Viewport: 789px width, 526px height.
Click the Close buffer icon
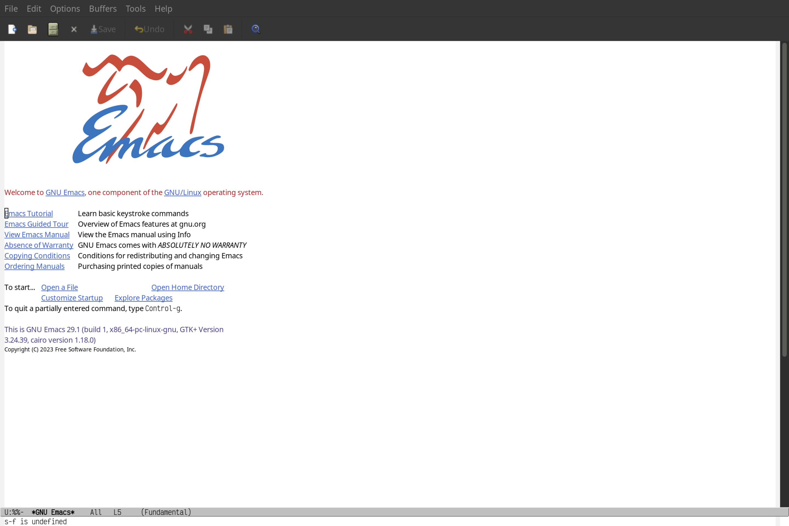pyautogui.click(x=73, y=29)
